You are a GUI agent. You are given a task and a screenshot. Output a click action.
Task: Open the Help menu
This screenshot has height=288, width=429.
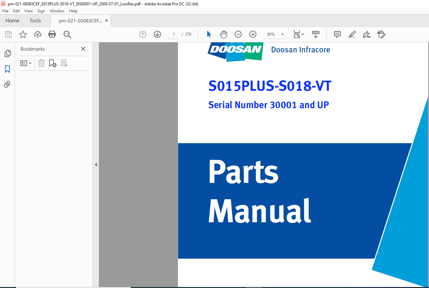pos(73,11)
